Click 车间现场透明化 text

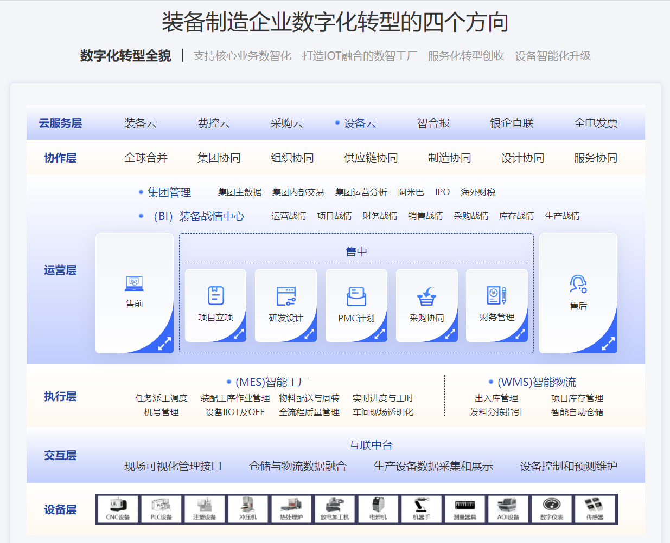pyautogui.click(x=383, y=412)
